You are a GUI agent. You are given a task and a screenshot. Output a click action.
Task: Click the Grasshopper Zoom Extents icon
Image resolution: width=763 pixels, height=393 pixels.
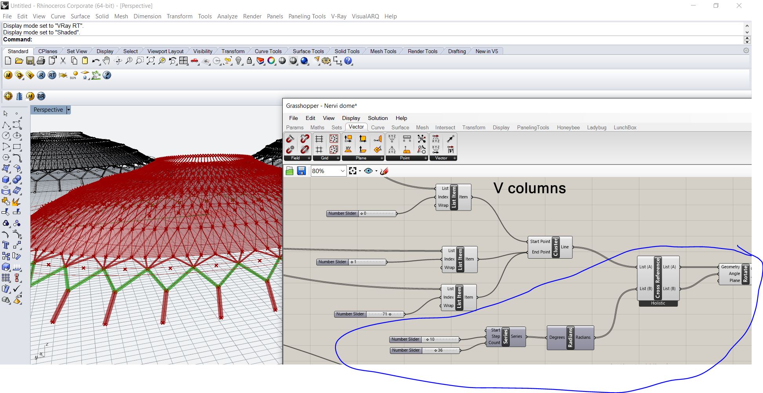[353, 171]
